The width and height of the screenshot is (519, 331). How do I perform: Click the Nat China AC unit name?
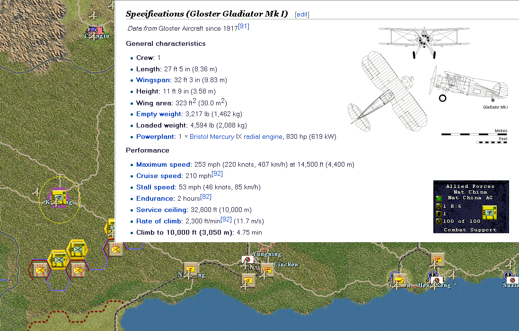coord(470,197)
